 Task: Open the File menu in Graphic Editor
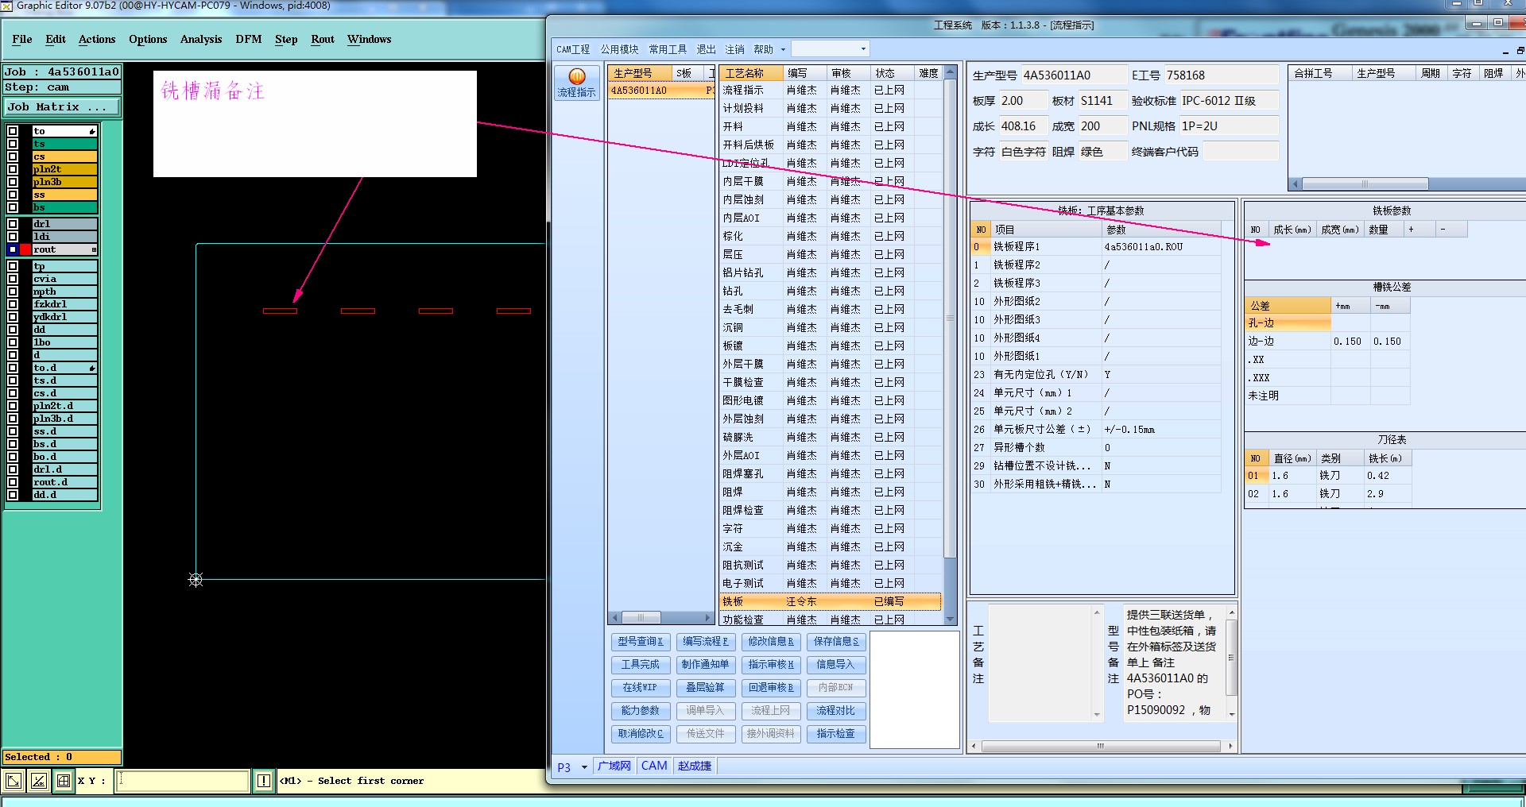click(x=22, y=39)
